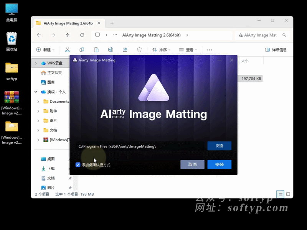Select the [Windows] Image v2 WinRAR archive on desktop
The image size is (307, 230).
click(x=12, y=103)
